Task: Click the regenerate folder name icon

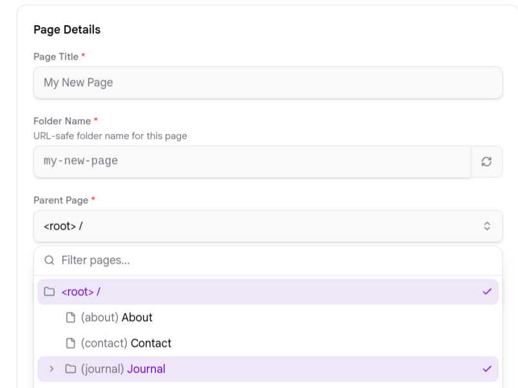Action: (486, 162)
